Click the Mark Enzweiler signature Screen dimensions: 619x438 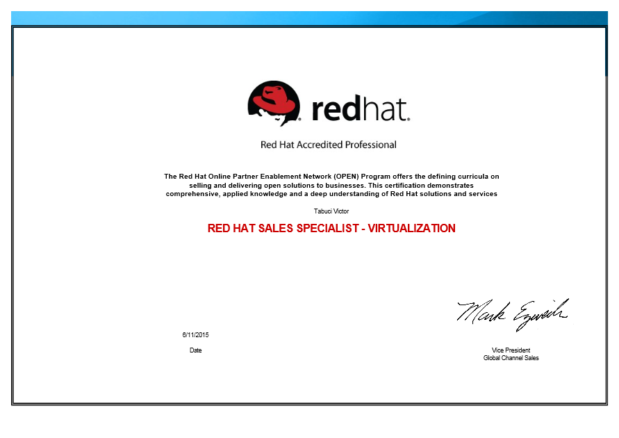point(513,314)
